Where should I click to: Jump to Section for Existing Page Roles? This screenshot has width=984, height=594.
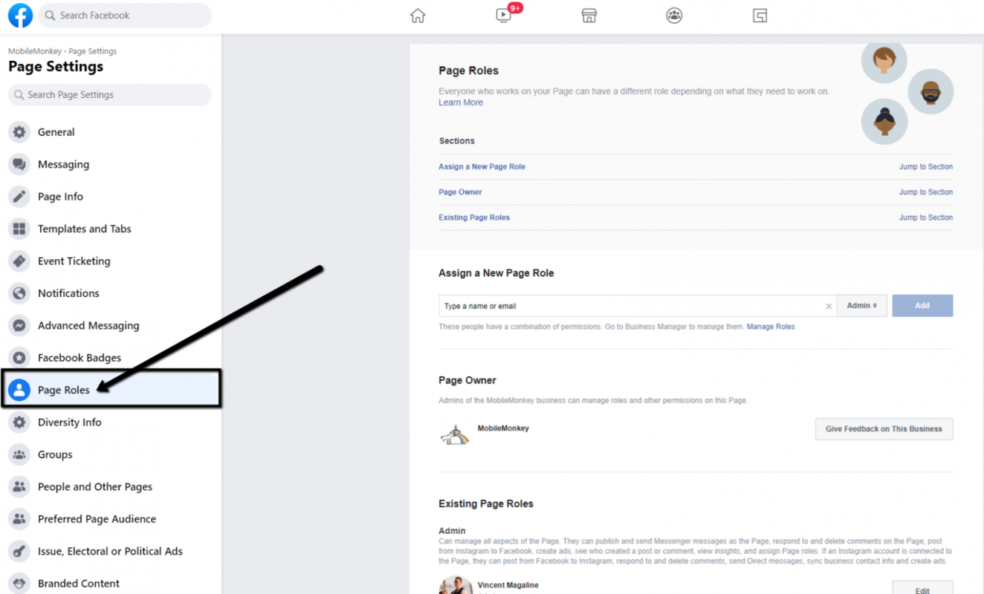[x=926, y=218]
